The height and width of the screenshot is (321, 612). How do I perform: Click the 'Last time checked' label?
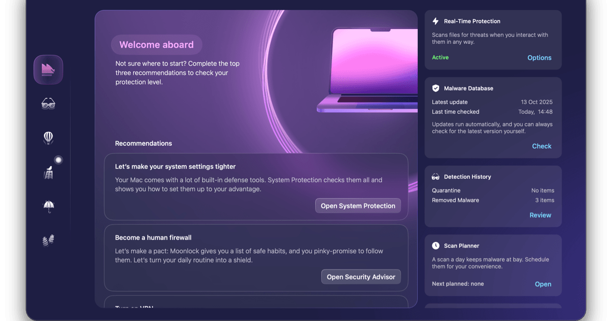click(x=455, y=112)
